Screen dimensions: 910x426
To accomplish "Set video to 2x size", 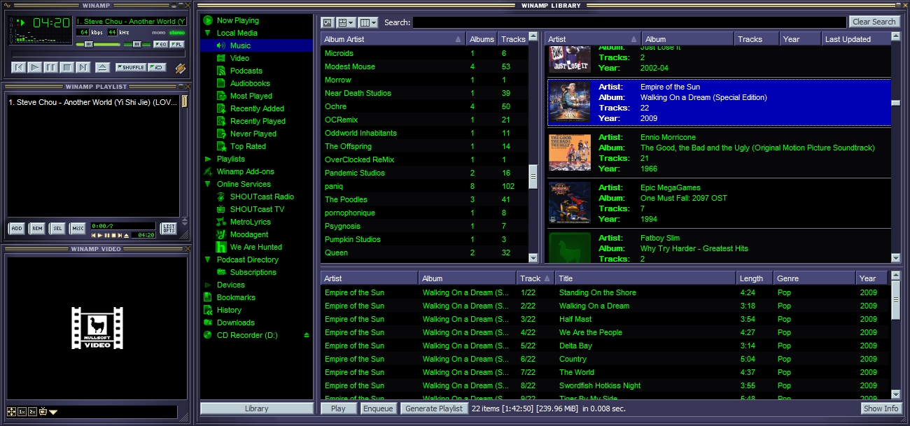I will click(32, 412).
